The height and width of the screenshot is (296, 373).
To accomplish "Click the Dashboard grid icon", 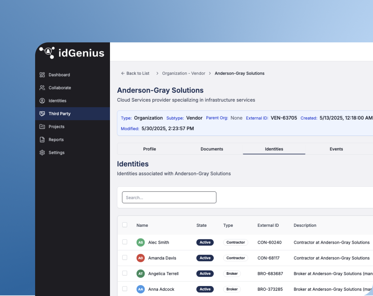I will pyautogui.click(x=42, y=74).
